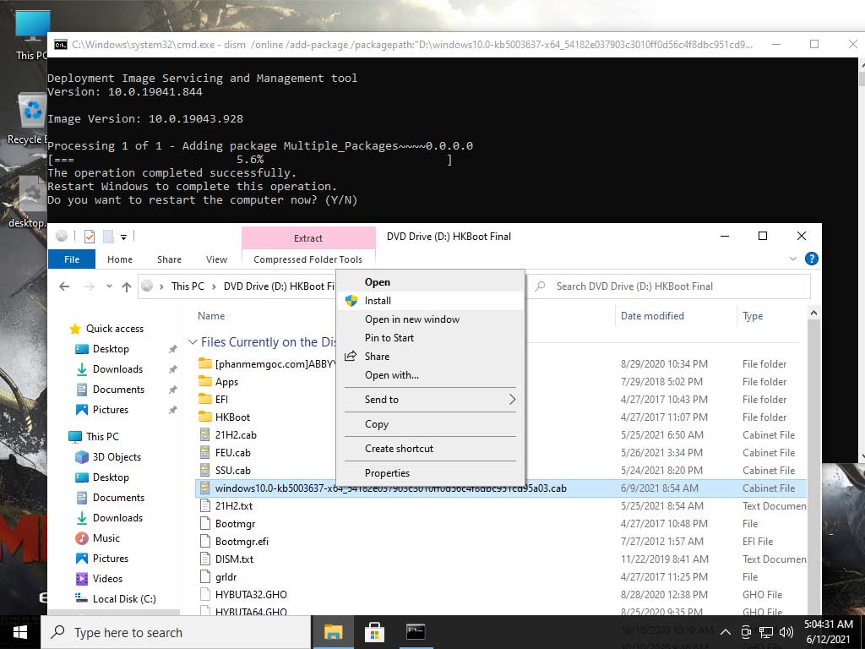This screenshot has height=649, width=865.
Task: Select Open in new window
Action: tap(430, 319)
